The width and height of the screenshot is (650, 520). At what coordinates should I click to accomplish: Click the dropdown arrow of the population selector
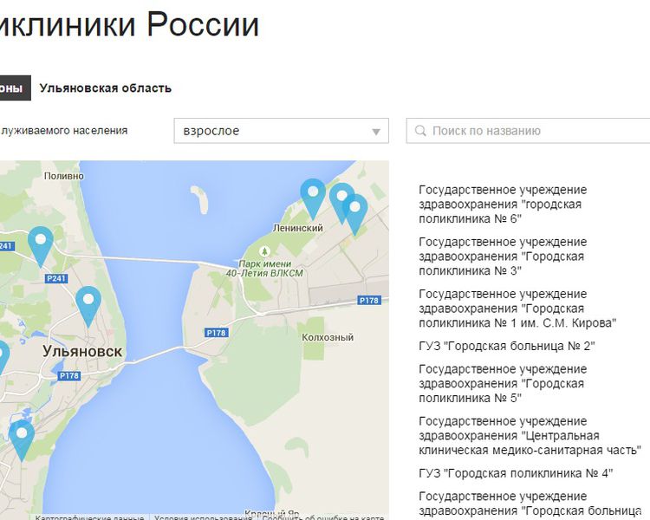point(376,132)
